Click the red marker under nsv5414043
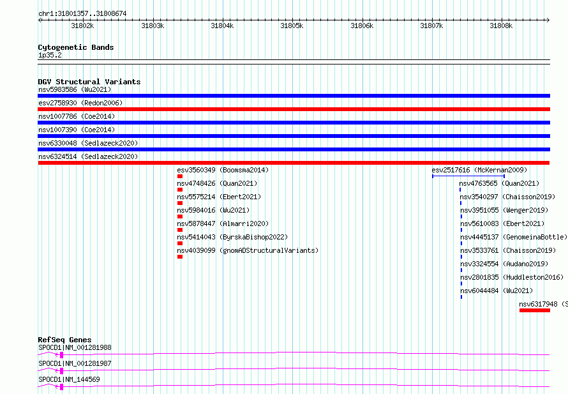Screen dimensions: 568x394 [x=180, y=243]
